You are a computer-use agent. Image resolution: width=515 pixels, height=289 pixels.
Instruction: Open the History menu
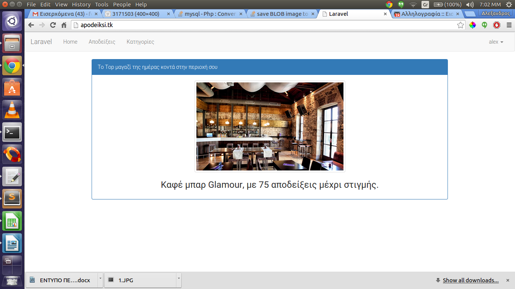(x=81, y=5)
